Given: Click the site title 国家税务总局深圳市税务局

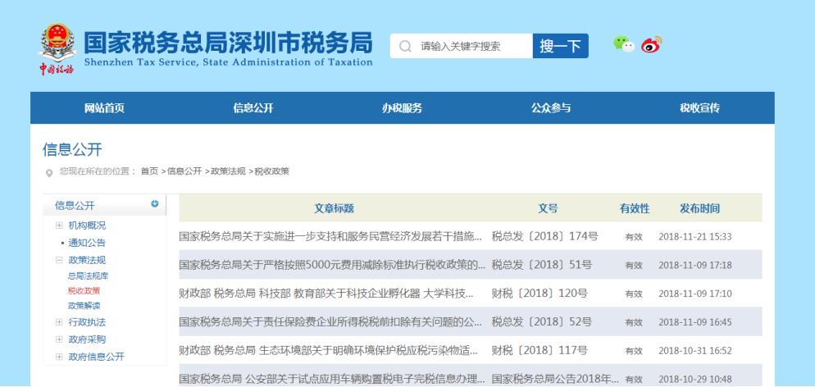Looking at the screenshot, I should point(228,43).
